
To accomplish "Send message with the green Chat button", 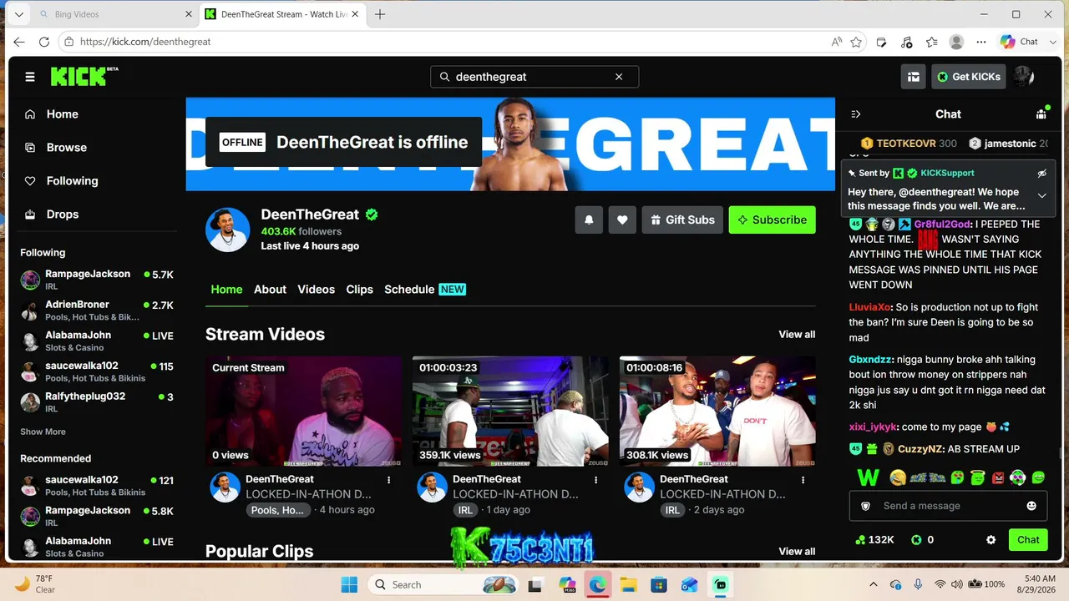I will [x=1028, y=540].
